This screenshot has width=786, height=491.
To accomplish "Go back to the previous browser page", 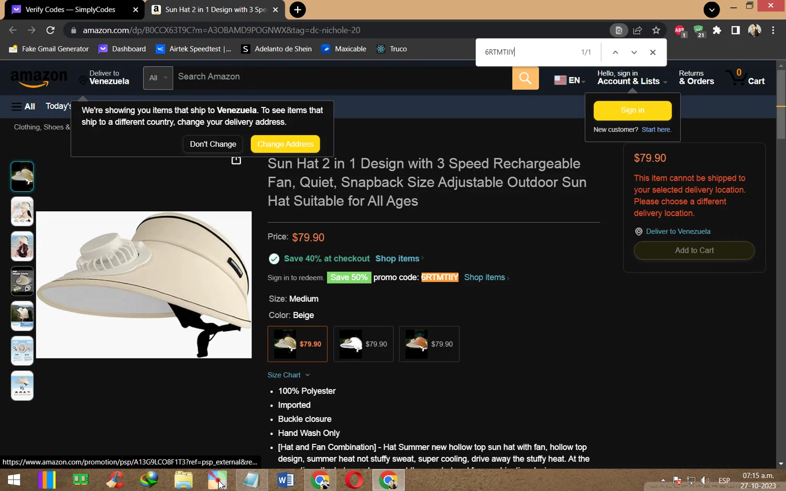I will pos(13,30).
